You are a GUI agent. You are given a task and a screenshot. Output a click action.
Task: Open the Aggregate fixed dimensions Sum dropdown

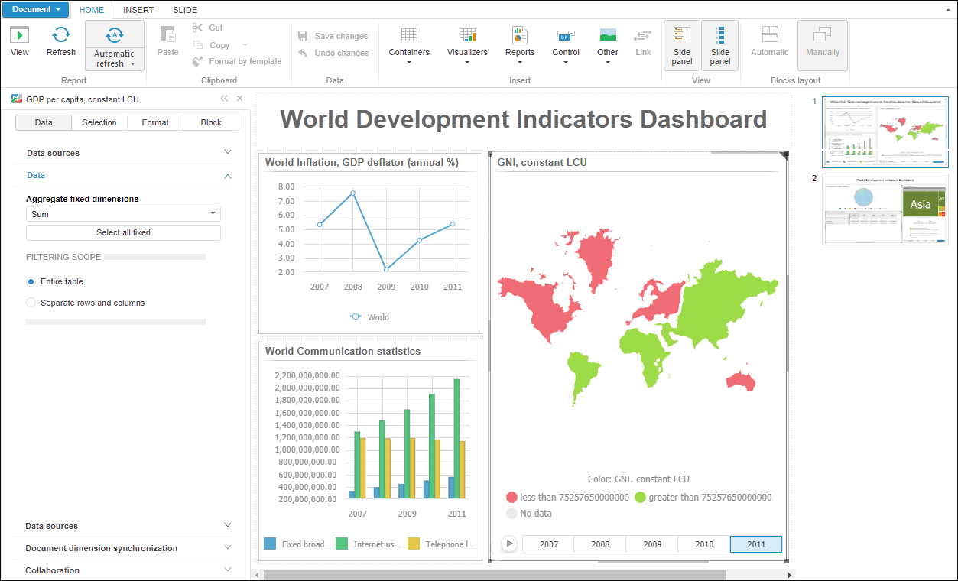tap(123, 214)
